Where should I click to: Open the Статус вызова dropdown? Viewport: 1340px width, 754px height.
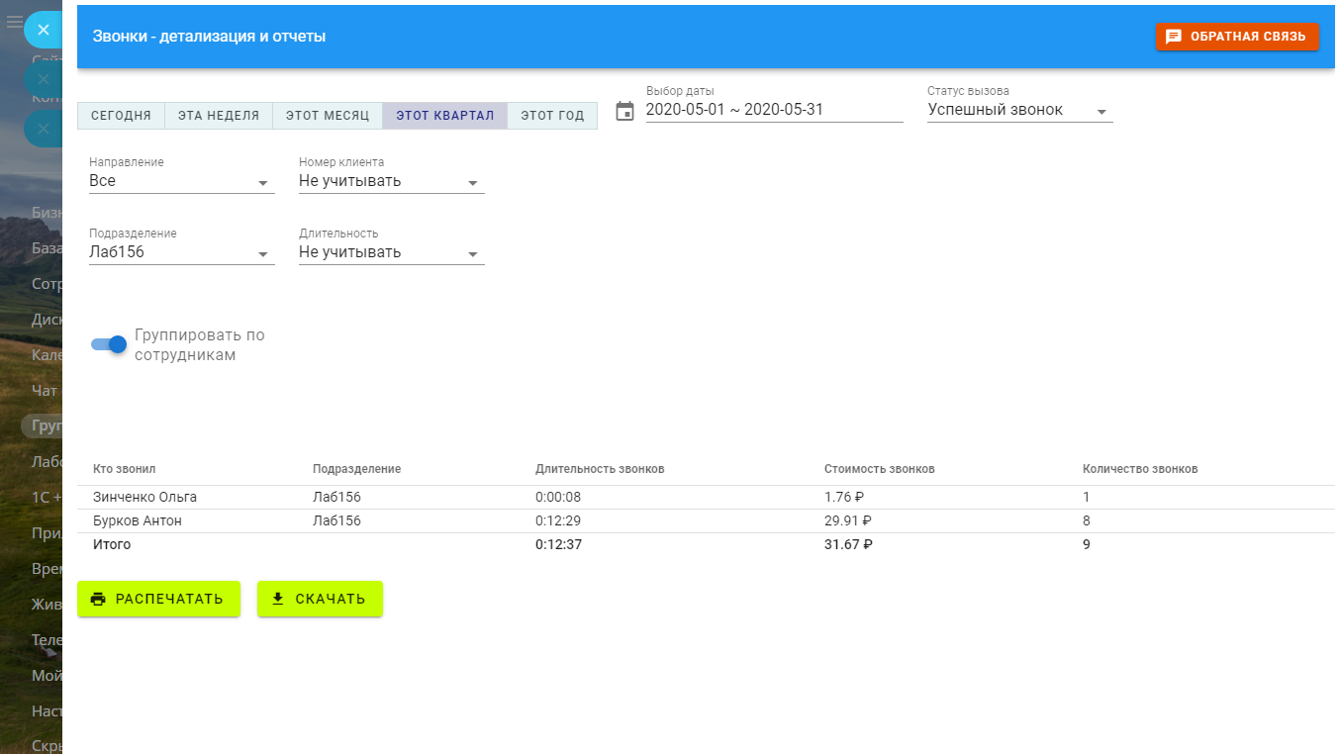point(1019,111)
